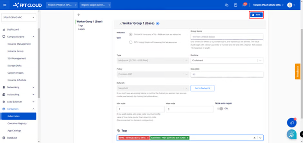
Task: Click the megaphone announcements floating button
Action: pos(292,123)
